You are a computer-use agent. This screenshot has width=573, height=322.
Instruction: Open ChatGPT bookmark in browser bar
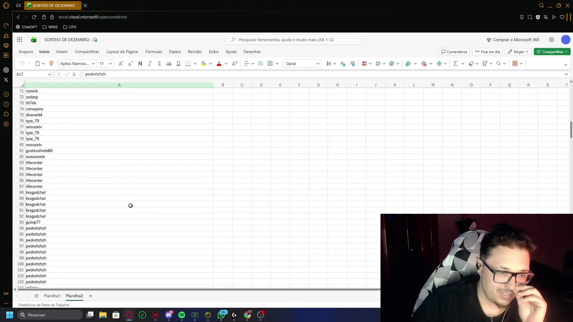click(x=26, y=27)
